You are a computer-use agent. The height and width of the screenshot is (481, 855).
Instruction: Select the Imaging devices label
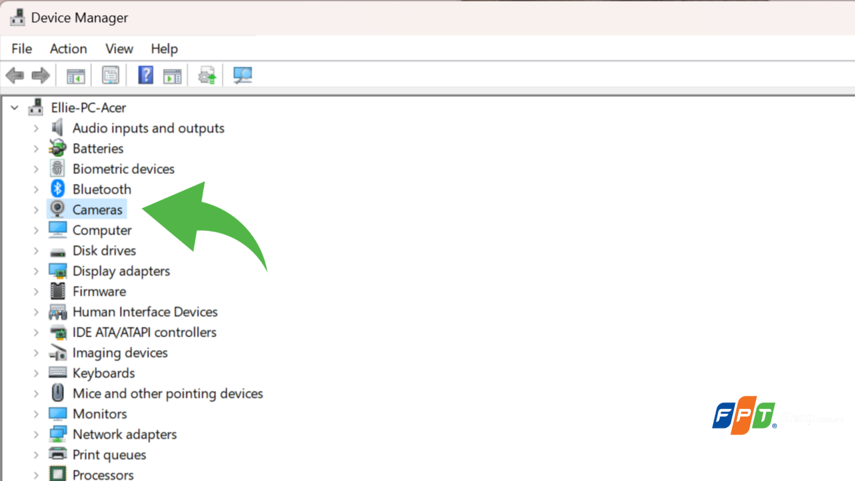120,353
